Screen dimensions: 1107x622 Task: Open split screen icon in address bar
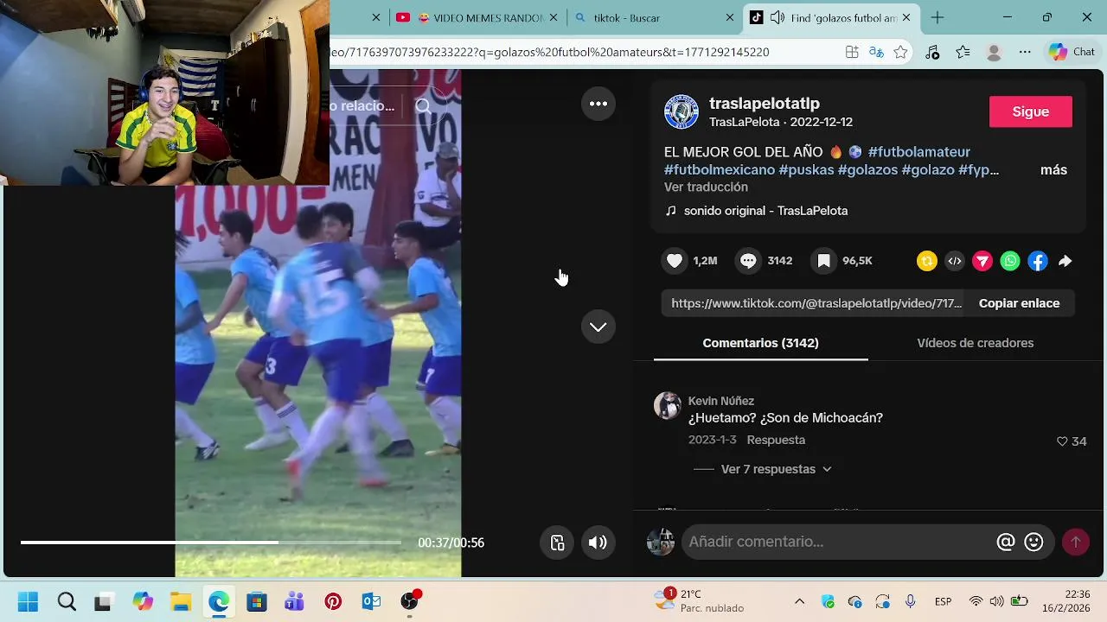point(852,52)
